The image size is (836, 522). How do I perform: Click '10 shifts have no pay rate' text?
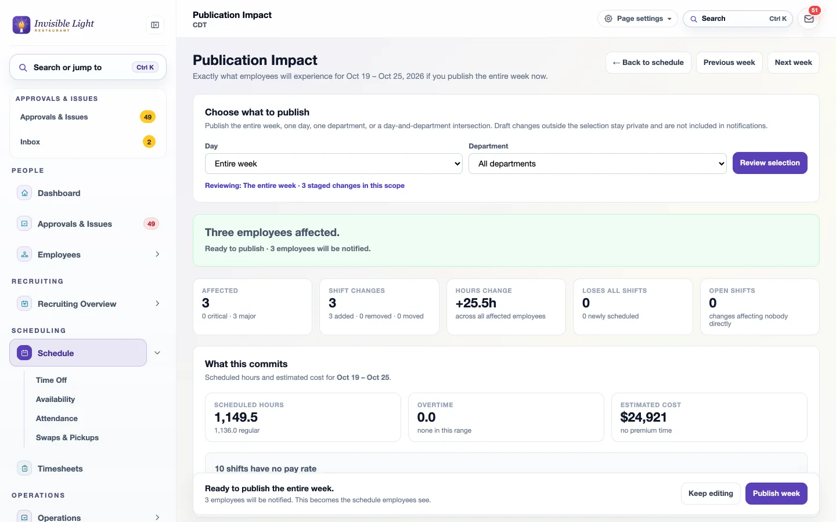[x=265, y=469]
